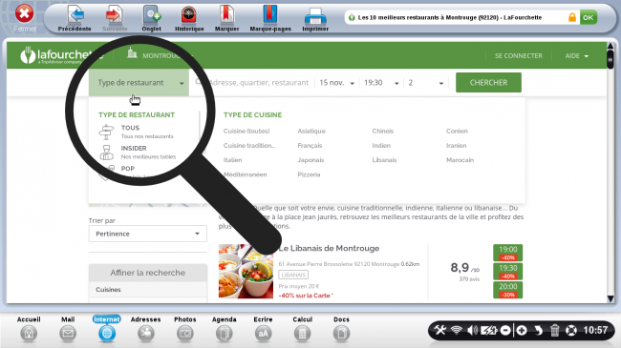Image resolution: width=621 pixels, height=348 pixels.
Task: Choose Chinois cuisine
Action: pyautogui.click(x=382, y=131)
